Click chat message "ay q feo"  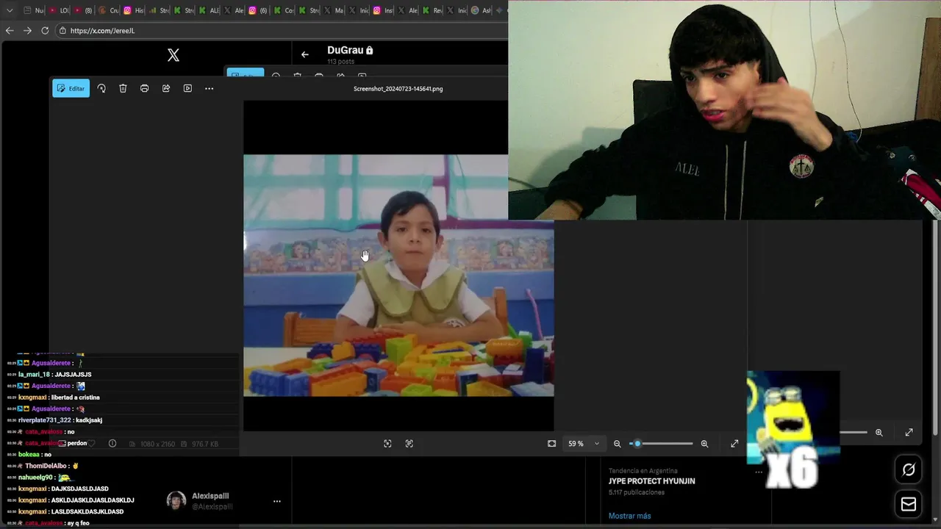pos(77,523)
